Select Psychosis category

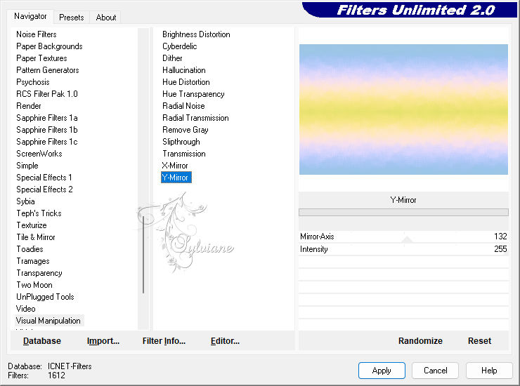point(33,82)
